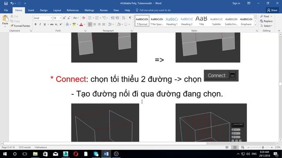Screen dimensions: 282x158
Task: Click the vertical scrollbar thumb
Action: point(280,84)
